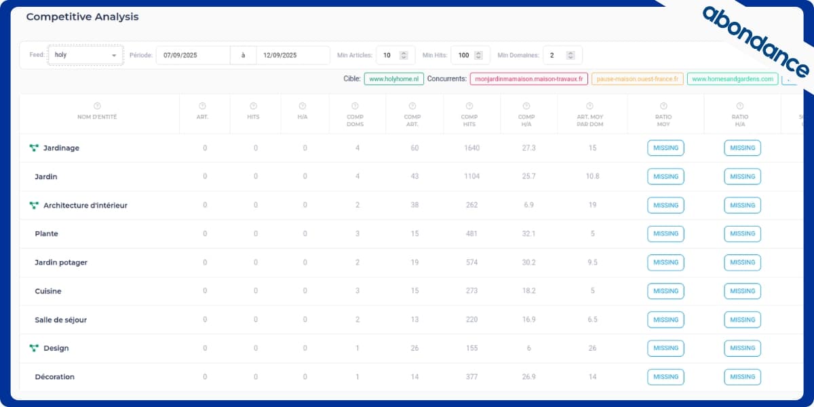Click Ratio Moy MISSING badge for Design
The width and height of the screenshot is (814, 407).
click(x=665, y=348)
